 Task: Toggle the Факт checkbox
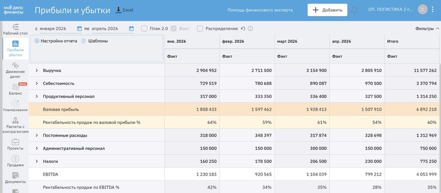[x=174, y=29]
